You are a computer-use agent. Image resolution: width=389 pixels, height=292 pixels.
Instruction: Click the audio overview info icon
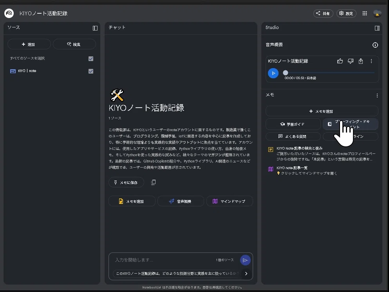pos(375,45)
